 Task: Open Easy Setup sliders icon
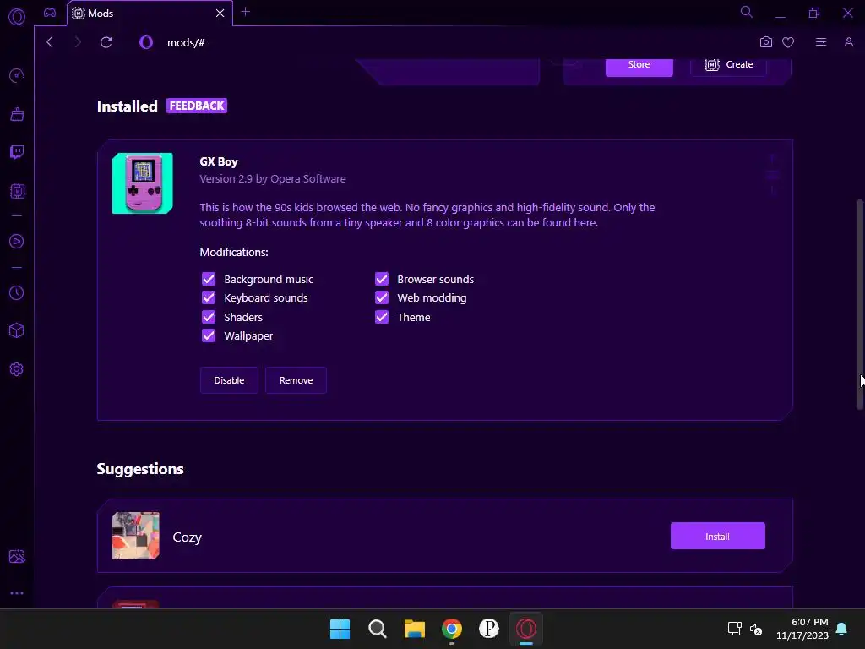pyautogui.click(x=821, y=42)
